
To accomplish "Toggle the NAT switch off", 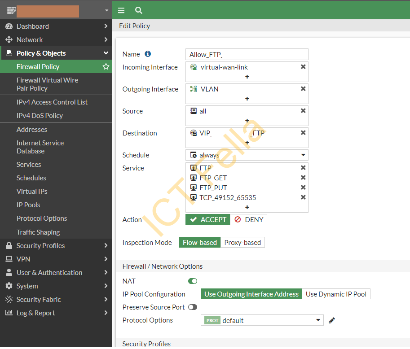I will (193, 281).
